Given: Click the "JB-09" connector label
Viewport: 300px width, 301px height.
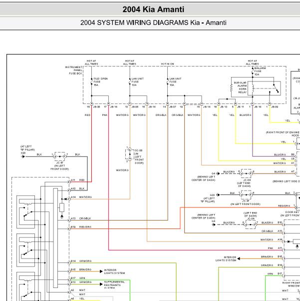Looking at the screenshot, I should click(x=275, y=107).
